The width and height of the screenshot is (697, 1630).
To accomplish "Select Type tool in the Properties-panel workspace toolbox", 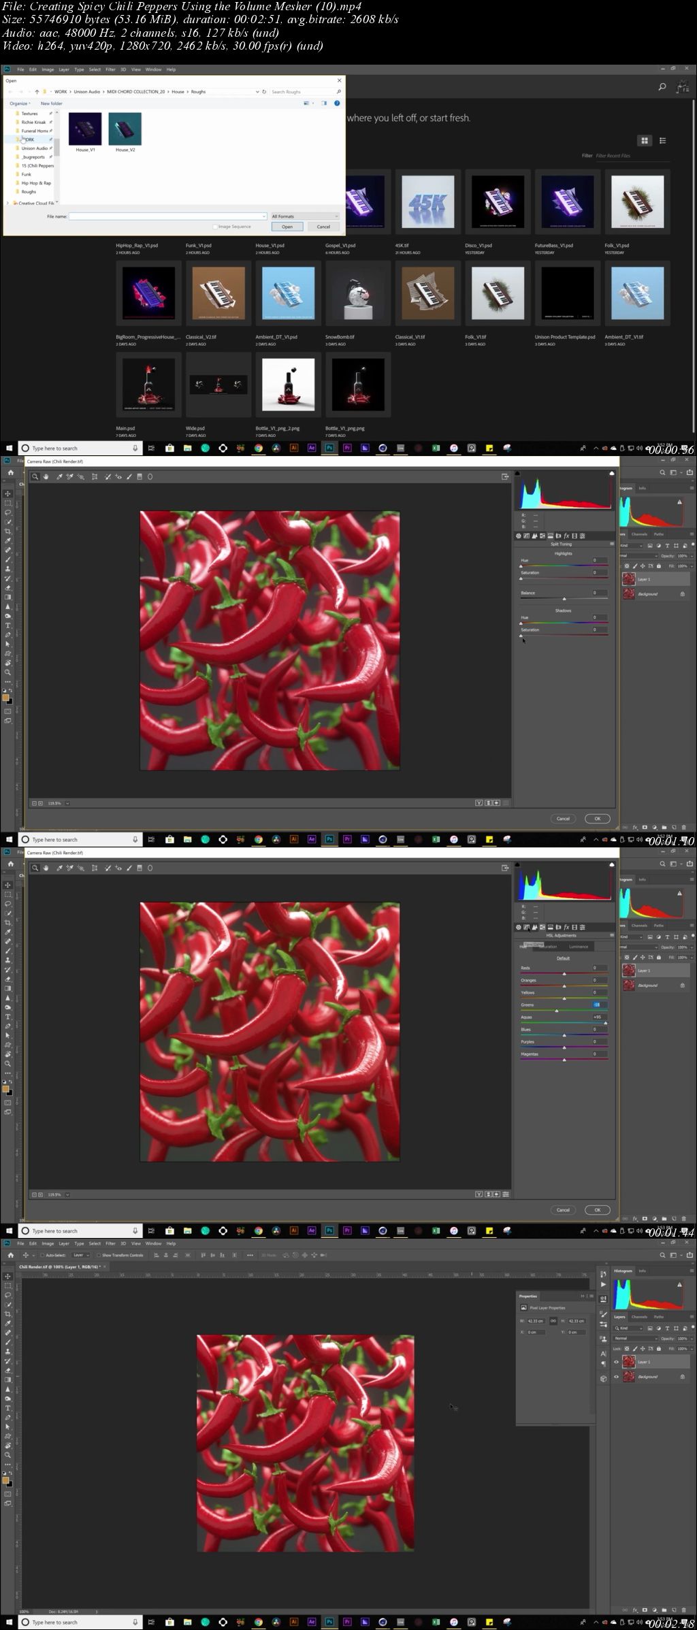I will tap(8, 1407).
